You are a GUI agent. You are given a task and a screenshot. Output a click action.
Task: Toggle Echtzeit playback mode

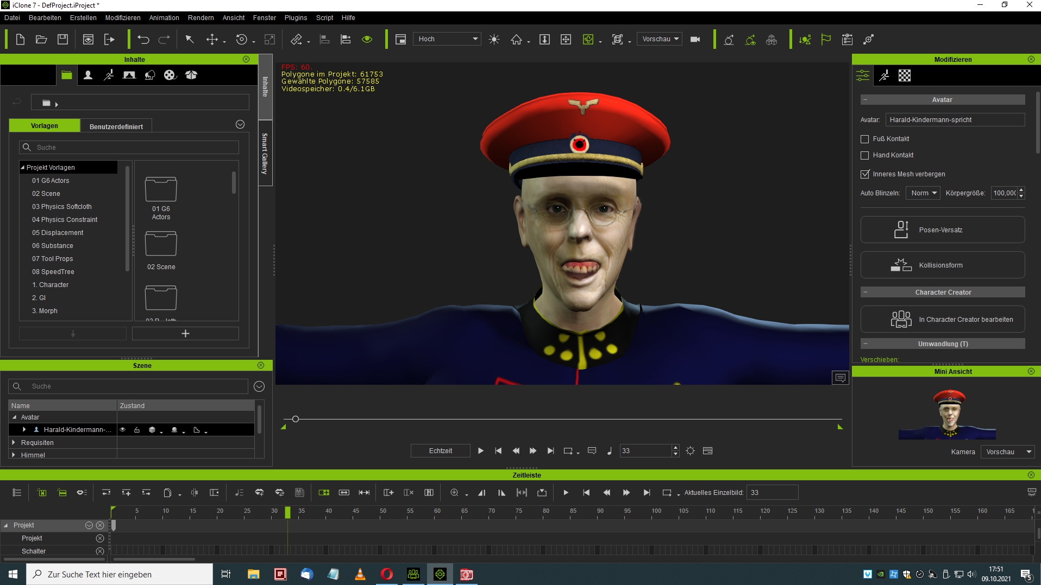click(x=440, y=450)
